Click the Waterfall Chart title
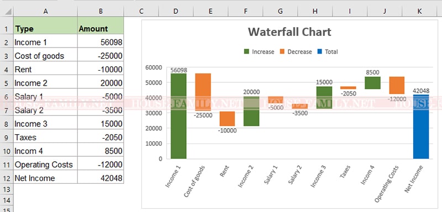 (x=290, y=32)
